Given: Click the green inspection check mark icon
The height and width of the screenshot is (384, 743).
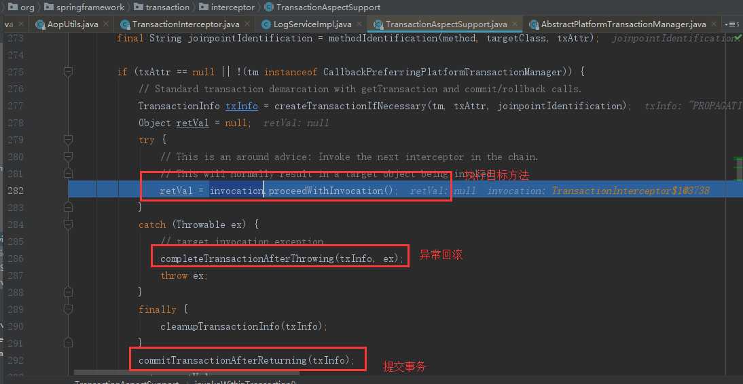Looking at the screenshot, I should coord(738,38).
